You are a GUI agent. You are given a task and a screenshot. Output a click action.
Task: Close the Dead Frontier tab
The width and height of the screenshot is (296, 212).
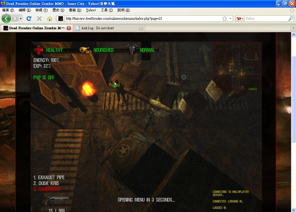69,28
